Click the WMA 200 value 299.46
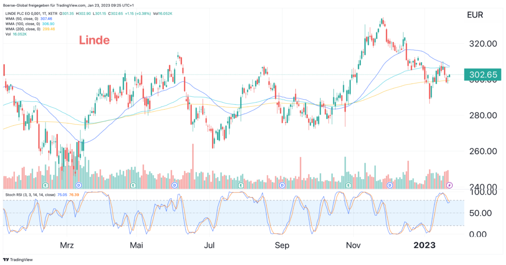Screen dimensions: 506x265 [48, 29]
